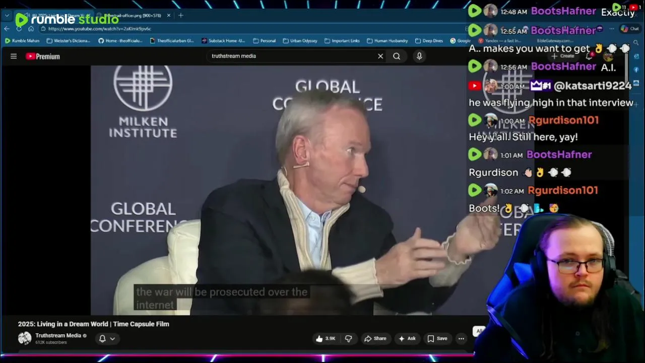This screenshot has height=363, width=645.
Task: Open the YouTube hamburger guide menu
Action: (14, 56)
